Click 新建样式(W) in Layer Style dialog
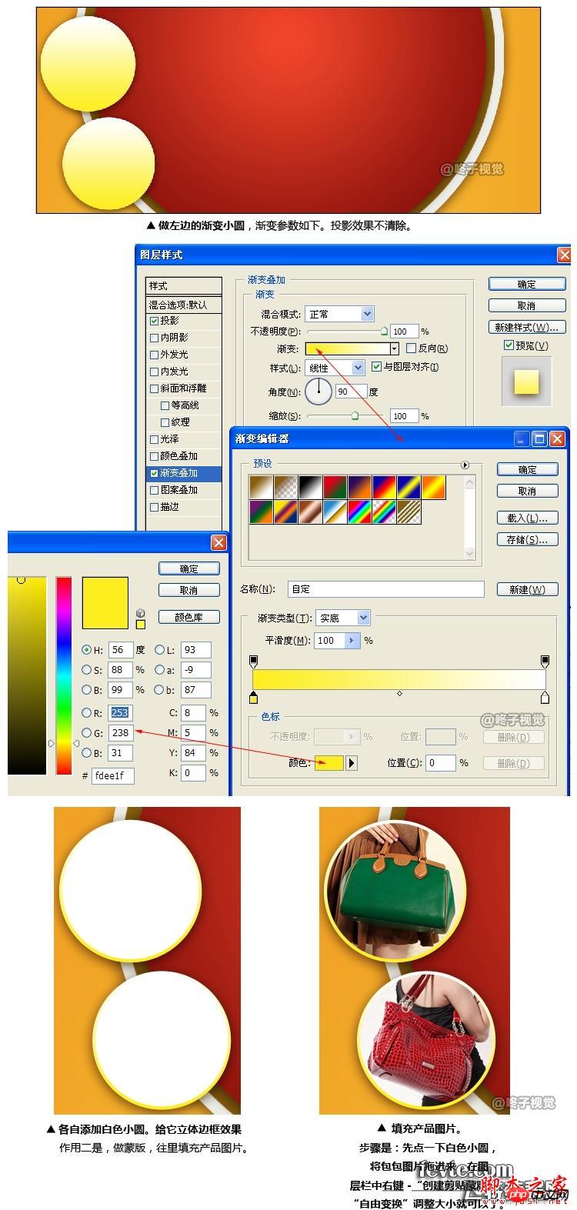 (527, 327)
